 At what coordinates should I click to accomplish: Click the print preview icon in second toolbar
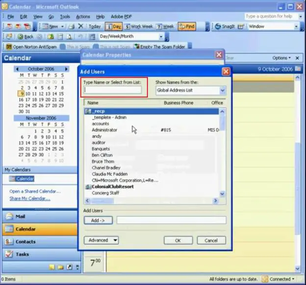69,36
